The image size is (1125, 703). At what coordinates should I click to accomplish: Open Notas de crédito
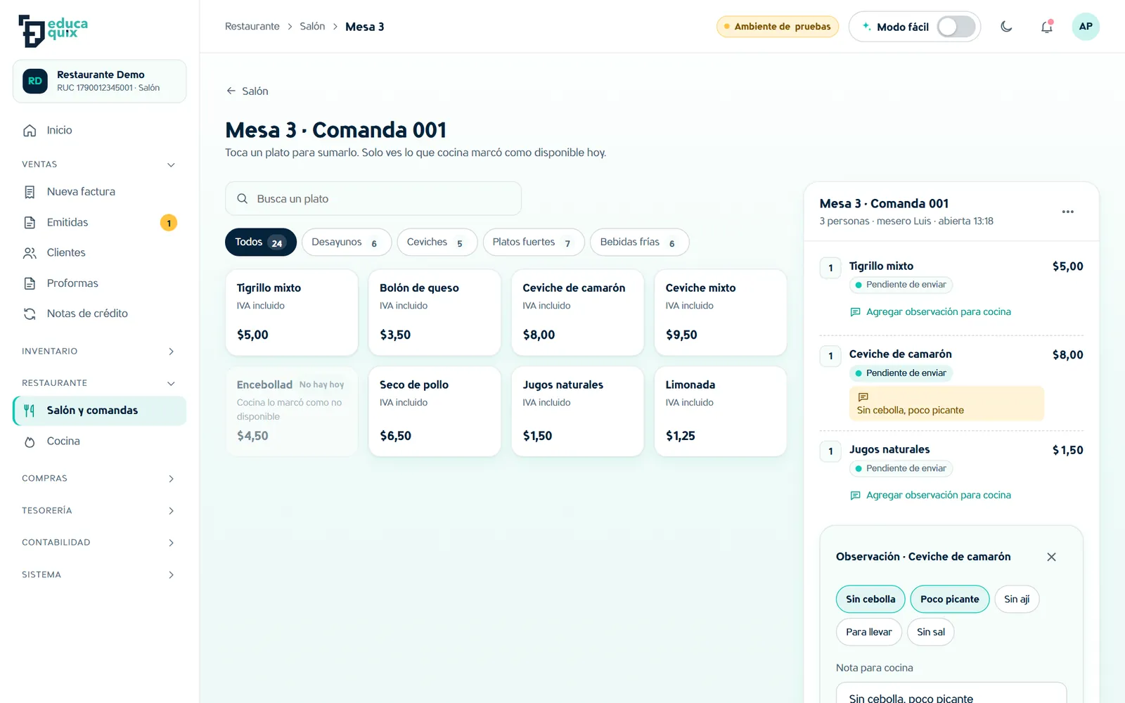point(99,314)
